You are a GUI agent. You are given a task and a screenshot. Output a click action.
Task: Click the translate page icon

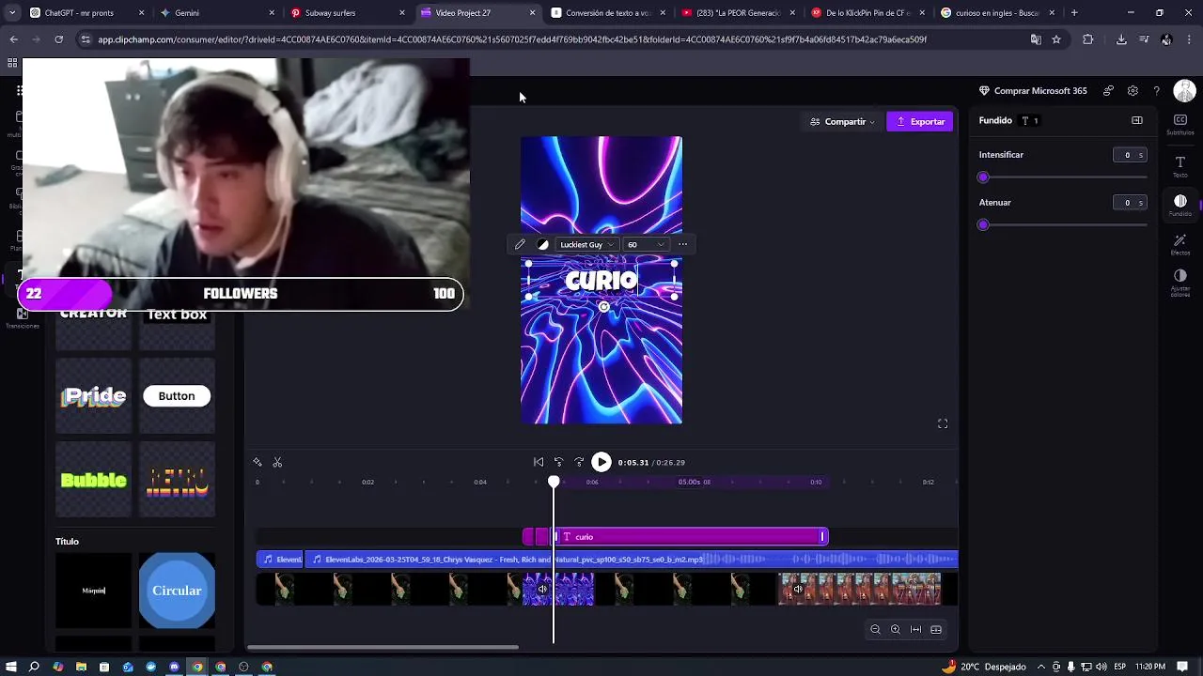coord(1036,39)
